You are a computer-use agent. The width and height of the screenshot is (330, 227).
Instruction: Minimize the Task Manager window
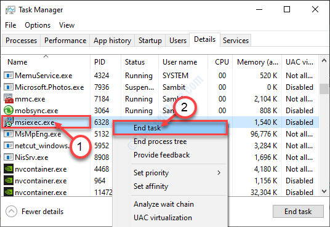click(x=259, y=9)
